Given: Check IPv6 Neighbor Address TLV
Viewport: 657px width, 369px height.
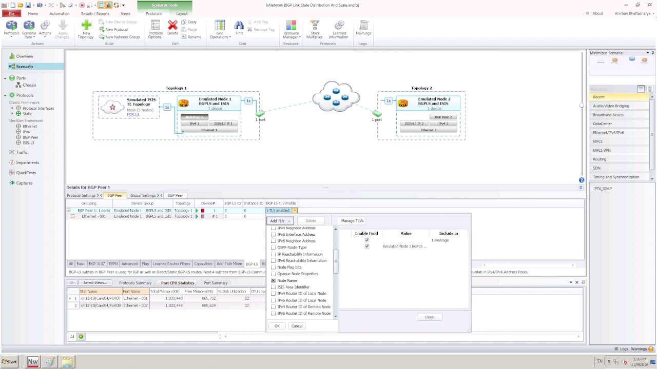Looking at the screenshot, I should pyautogui.click(x=273, y=241).
